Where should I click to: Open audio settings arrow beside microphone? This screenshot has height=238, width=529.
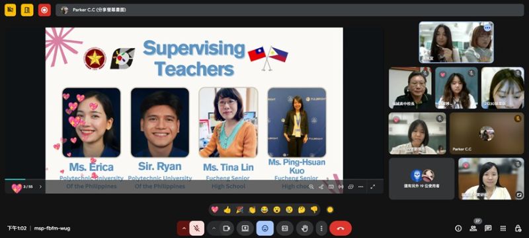(x=184, y=228)
